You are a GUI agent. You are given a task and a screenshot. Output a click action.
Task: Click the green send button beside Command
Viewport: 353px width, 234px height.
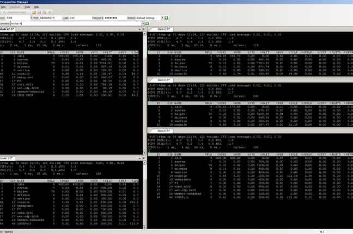pos(147,24)
